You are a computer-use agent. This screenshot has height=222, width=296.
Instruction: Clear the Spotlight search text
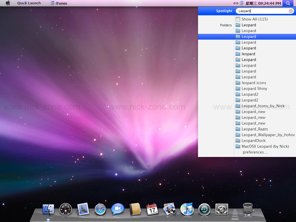pyautogui.click(x=291, y=11)
